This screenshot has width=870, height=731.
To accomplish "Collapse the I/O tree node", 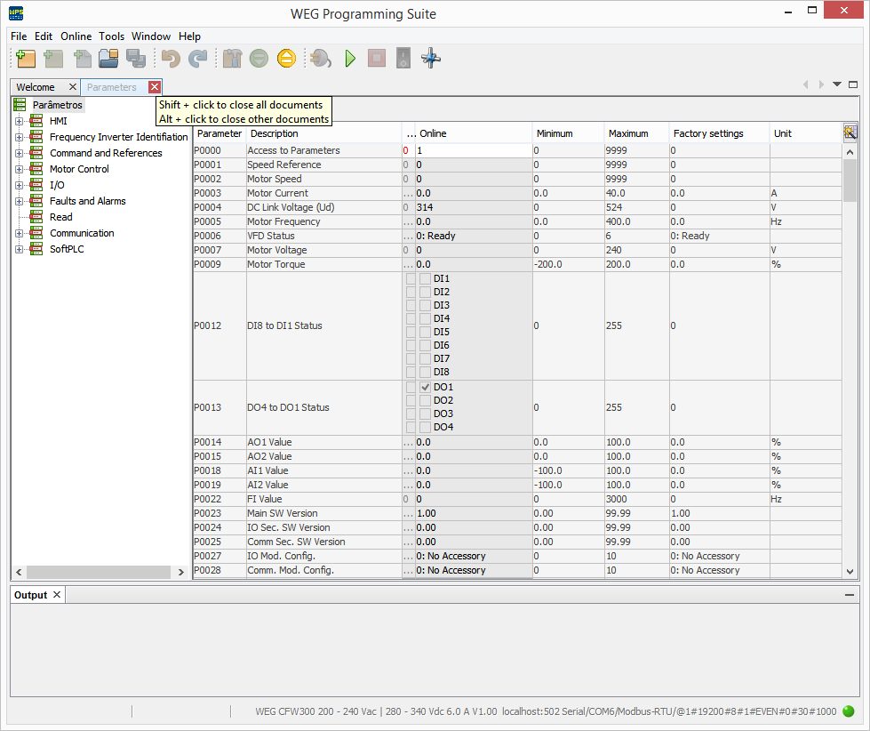I will pyautogui.click(x=20, y=184).
